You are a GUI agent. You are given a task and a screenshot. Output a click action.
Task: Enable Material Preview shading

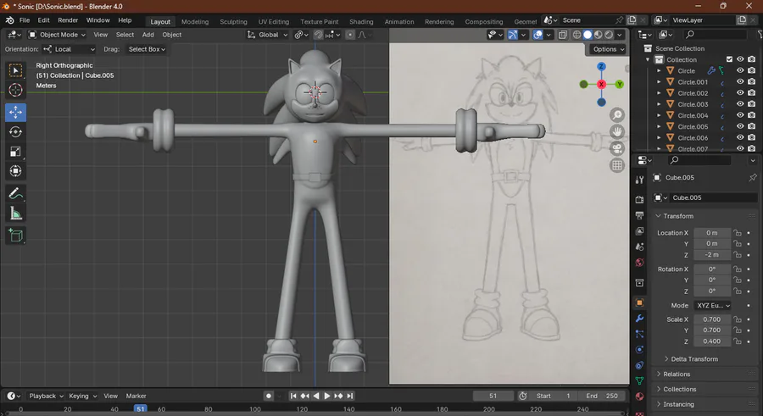coord(598,35)
